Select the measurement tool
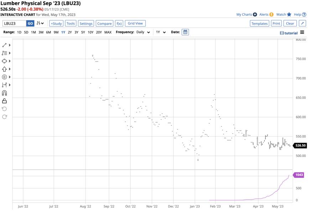The width and height of the screenshot is (312, 214). pyautogui.click(x=4, y=85)
